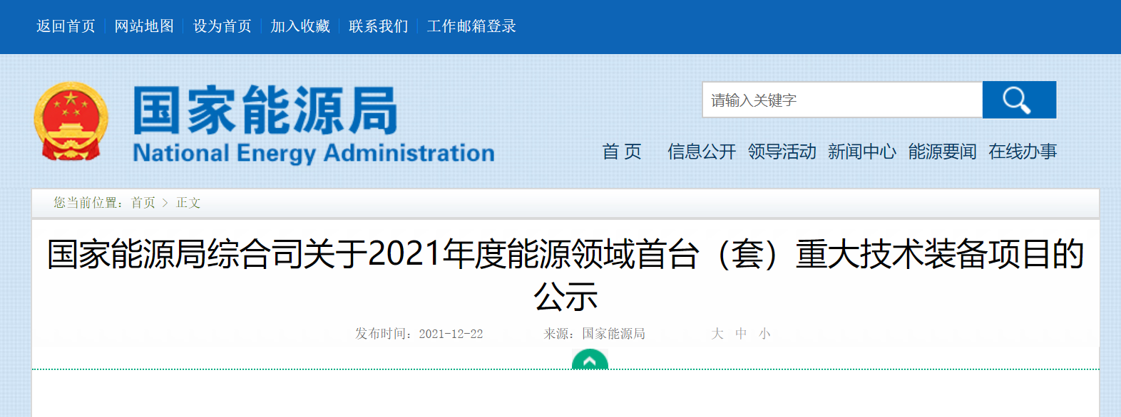Open the 领导活动 navigation menu

coord(782,152)
